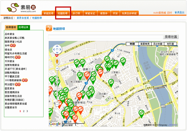Select the Street View pegman icon
Viewport: 187px width, 131px height.
57,62
